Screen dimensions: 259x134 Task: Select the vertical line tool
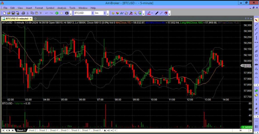coord(256,38)
